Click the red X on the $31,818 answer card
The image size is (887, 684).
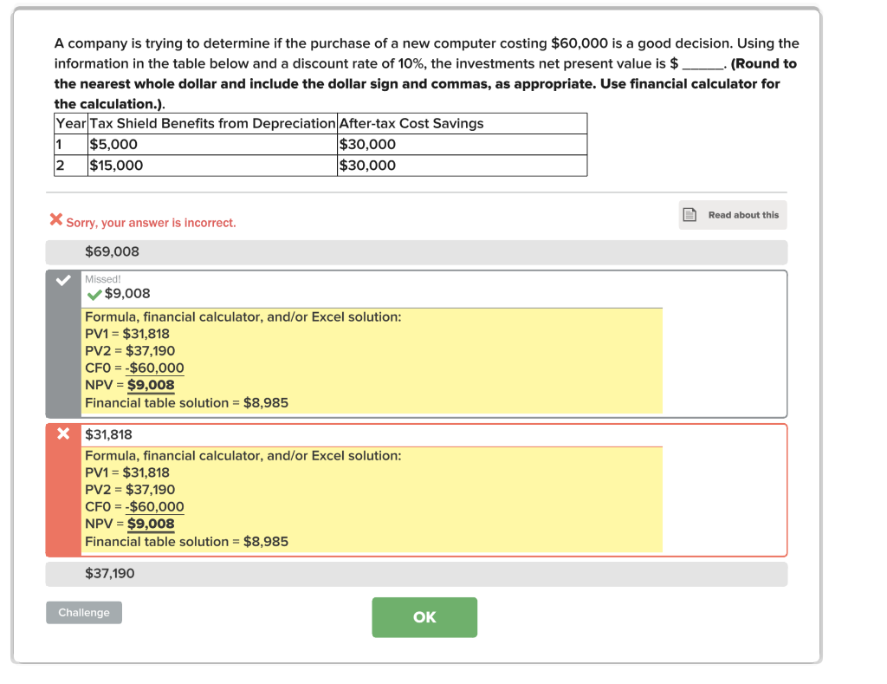tap(62, 433)
